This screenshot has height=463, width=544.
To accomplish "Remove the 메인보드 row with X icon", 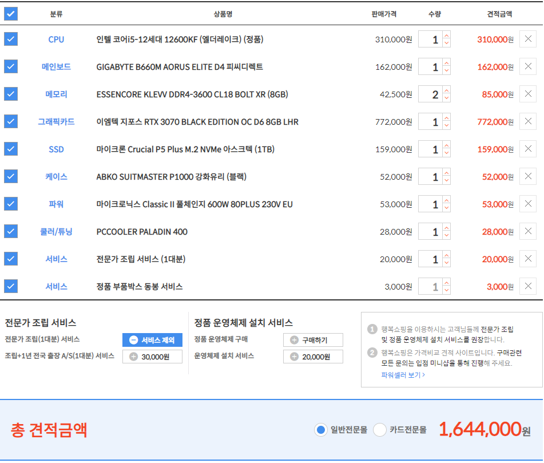I will point(527,66).
